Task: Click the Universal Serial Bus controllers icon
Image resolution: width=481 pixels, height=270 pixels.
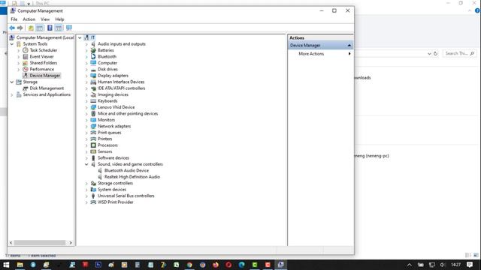Action: point(93,196)
